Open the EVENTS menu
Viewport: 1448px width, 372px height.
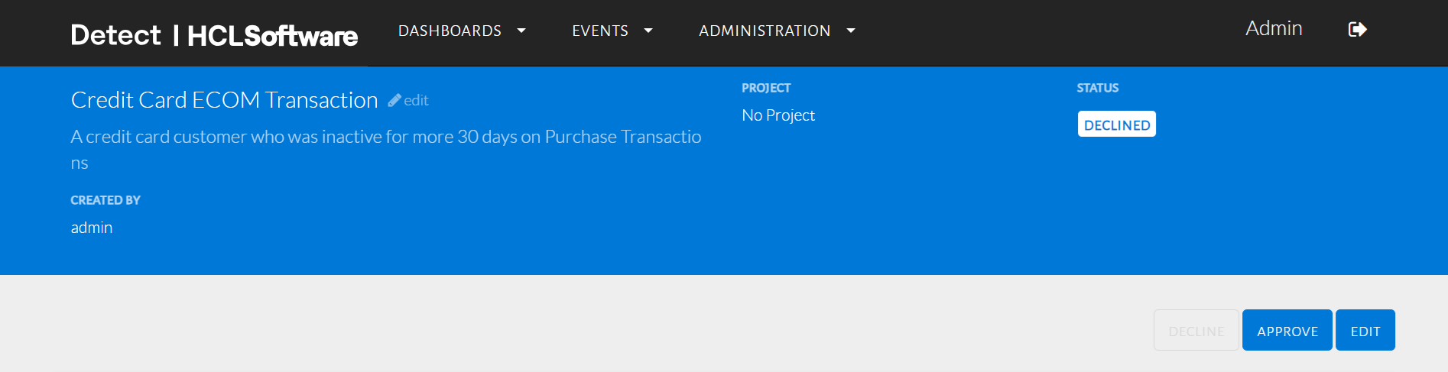[x=600, y=31]
